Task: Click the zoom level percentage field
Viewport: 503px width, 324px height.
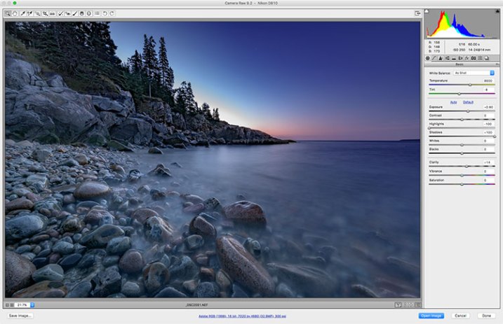Action: (22, 305)
